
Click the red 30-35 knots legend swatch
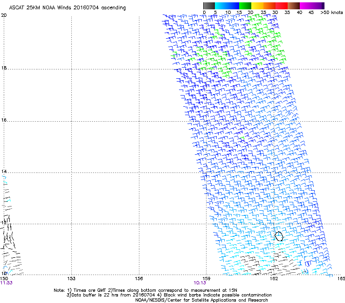(282, 6)
